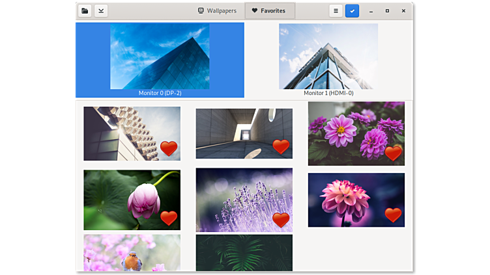Toggle heart on the concrete corridor wallpaper
The image size is (490, 275).
pos(281,147)
